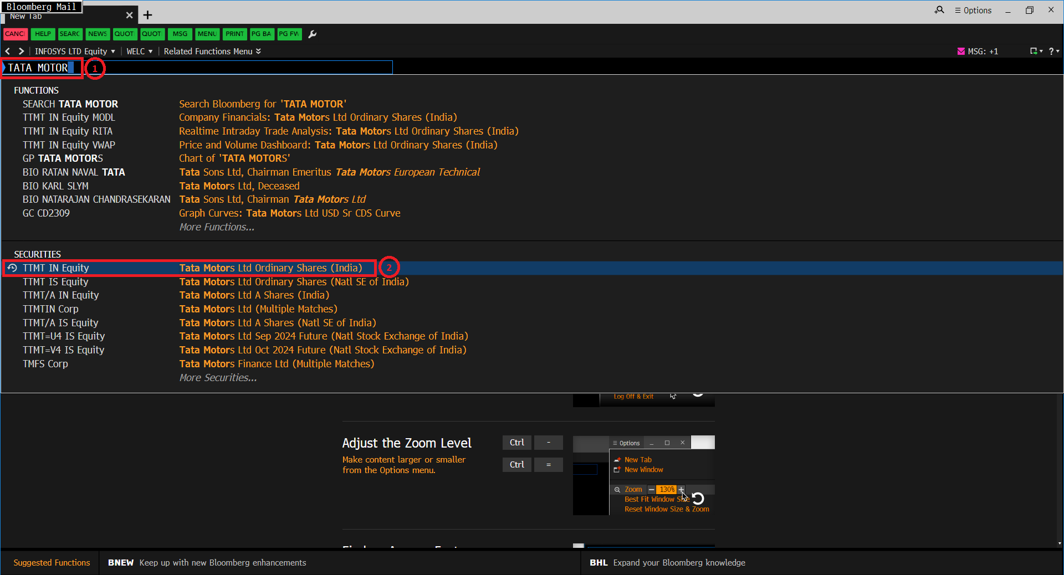Select TMFS Corp security
This screenshot has height=575, width=1064.
[45, 364]
